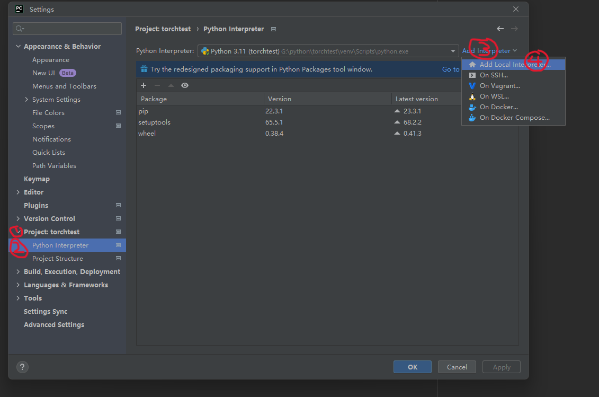
Task: Click the upgrade package arrow icon
Action: (171, 85)
